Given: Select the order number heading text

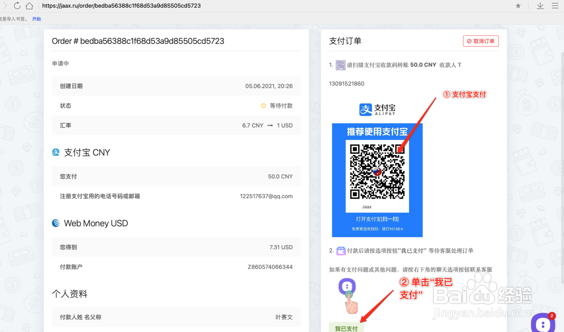Looking at the screenshot, I should coord(138,41).
